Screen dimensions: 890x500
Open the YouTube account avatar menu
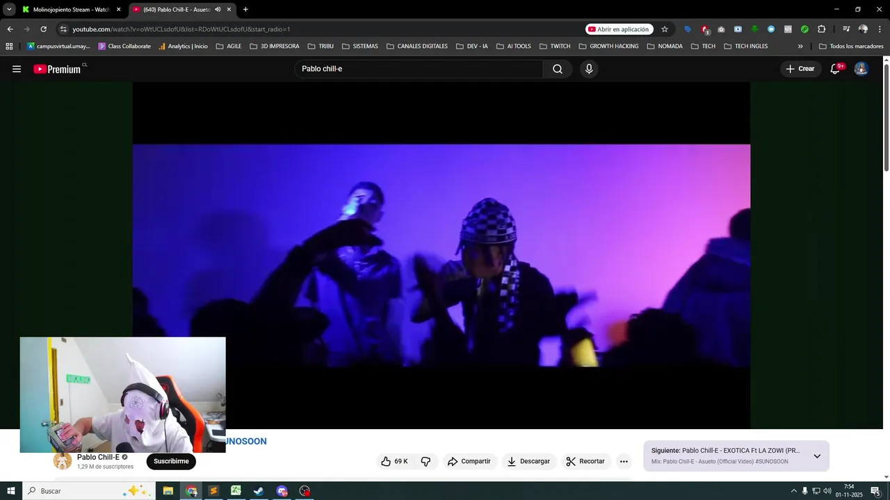(x=861, y=69)
